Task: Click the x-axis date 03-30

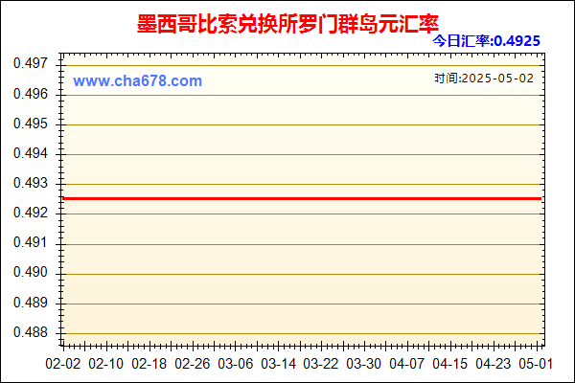Action: click(364, 364)
